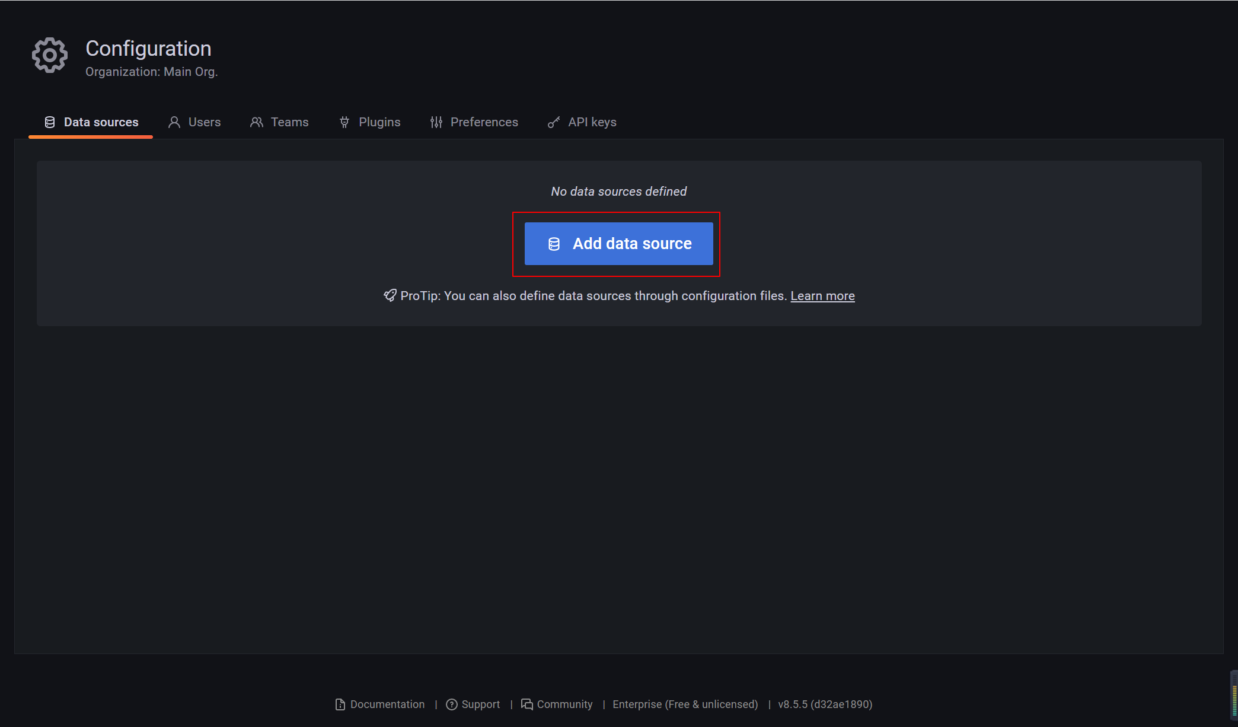Go to the Plugins tab
The height and width of the screenshot is (727, 1238).
pyautogui.click(x=369, y=122)
